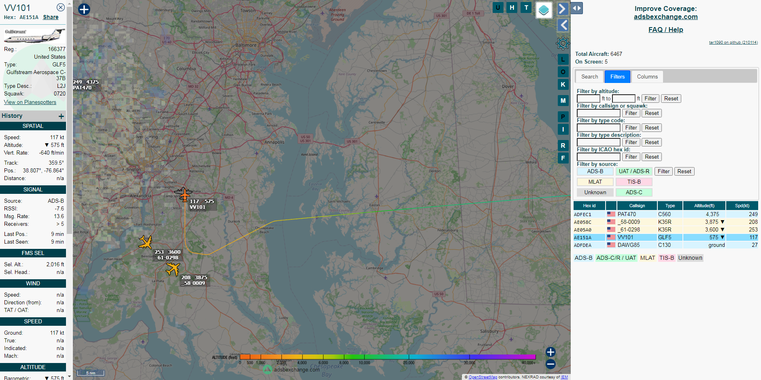The height and width of the screenshot is (380, 761).
Task: Click the callsign or squawk filter input
Action: point(598,113)
